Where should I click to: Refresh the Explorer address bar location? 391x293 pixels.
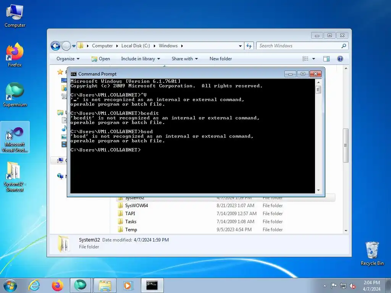[x=249, y=46]
